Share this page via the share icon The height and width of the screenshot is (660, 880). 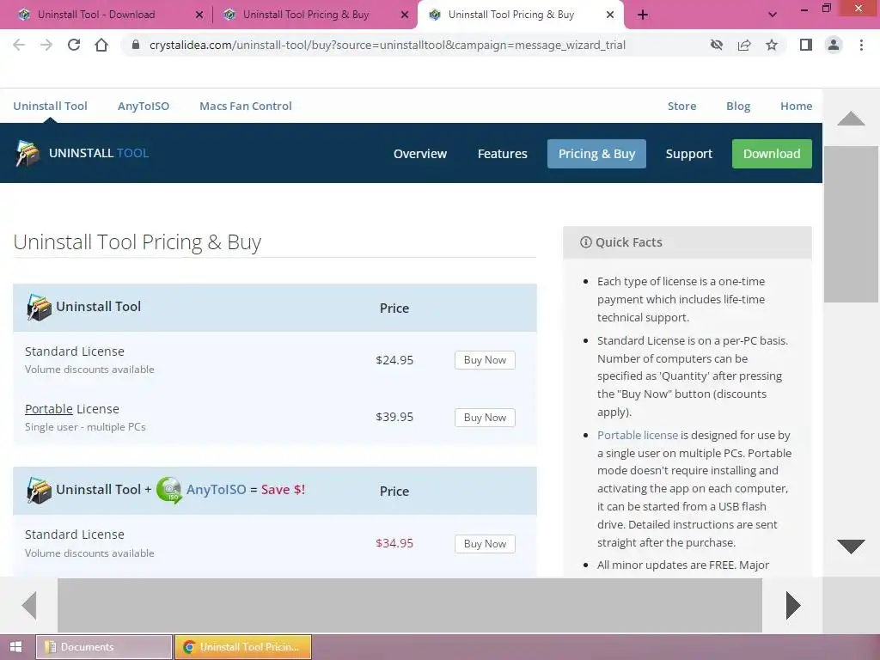pyautogui.click(x=744, y=45)
